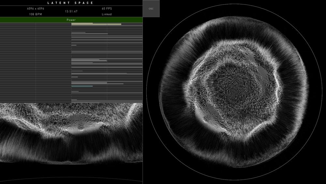Click the rightmost column of slider grid
Viewport: 326px width, 184px height.
tap(125, 62)
